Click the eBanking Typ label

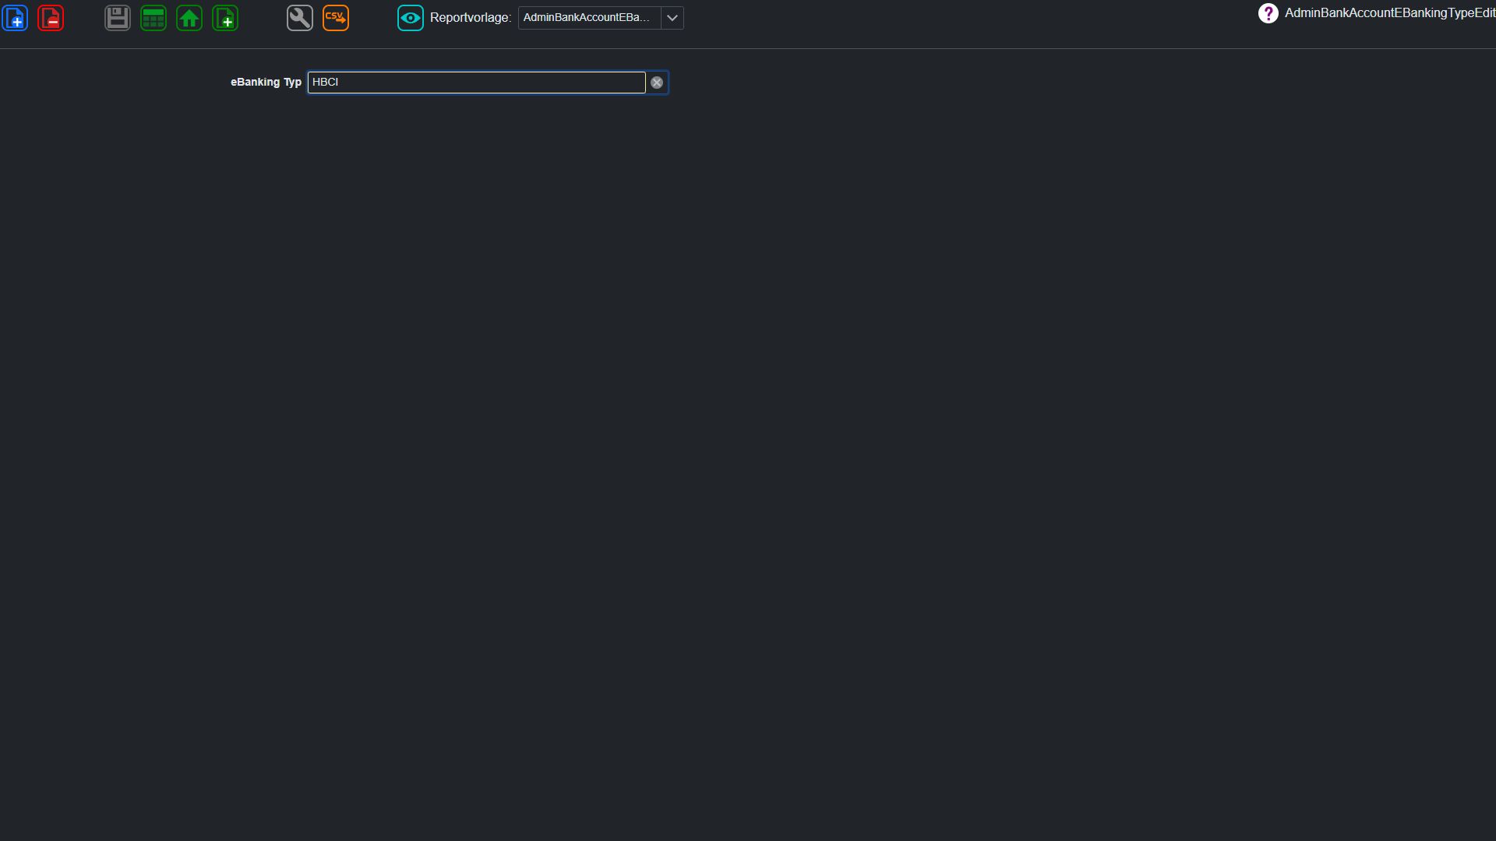click(x=266, y=83)
